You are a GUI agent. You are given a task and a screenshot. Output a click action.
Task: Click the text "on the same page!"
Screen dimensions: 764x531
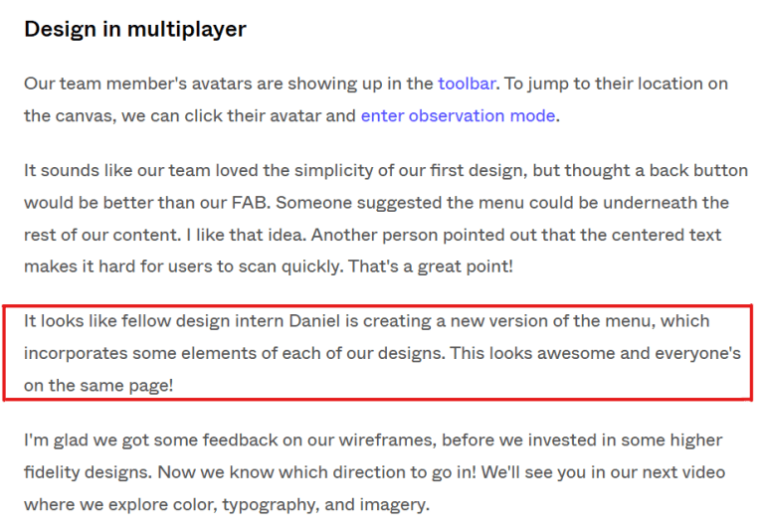click(98, 385)
